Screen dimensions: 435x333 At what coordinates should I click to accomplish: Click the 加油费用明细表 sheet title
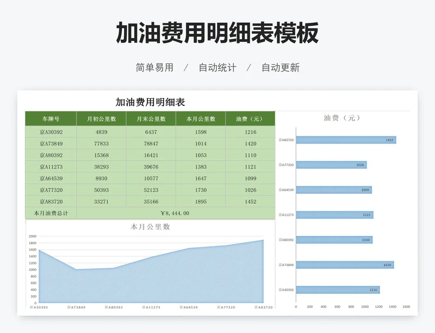[150, 102]
